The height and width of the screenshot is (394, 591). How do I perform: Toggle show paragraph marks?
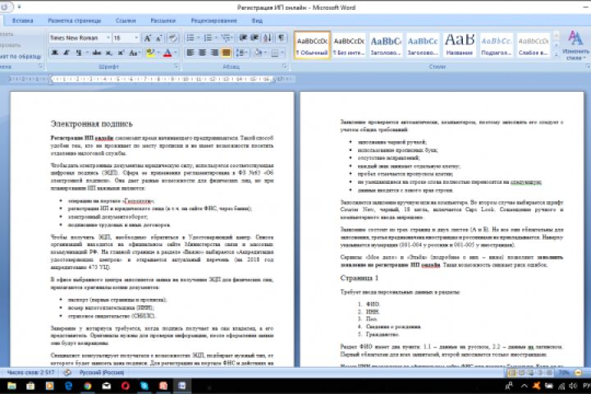pos(281,38)
